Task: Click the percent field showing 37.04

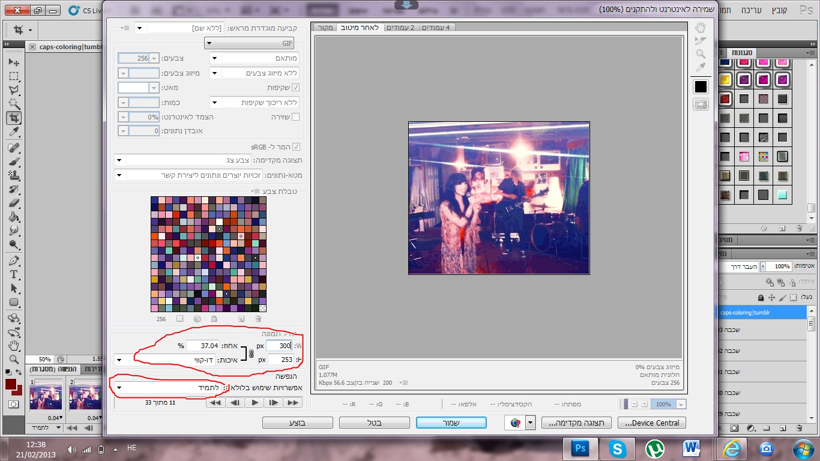Action: (202, 346)
